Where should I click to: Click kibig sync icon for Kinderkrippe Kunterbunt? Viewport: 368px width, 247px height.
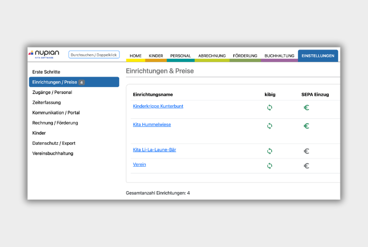point(270,108)
